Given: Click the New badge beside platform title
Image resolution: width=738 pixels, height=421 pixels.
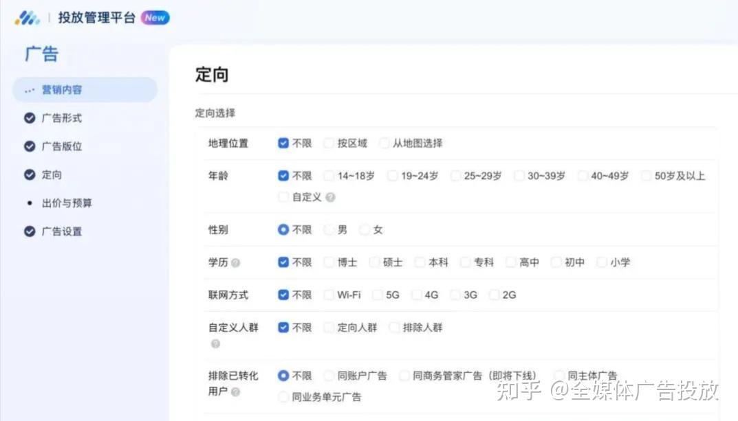Looking at the screenshot, I should [155, 18].
